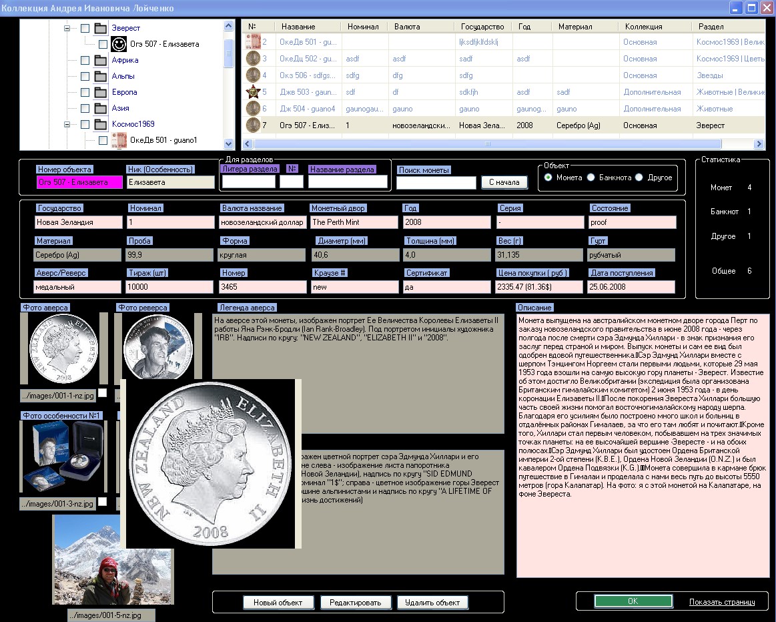Tick the checkbox next to Огз 507 - Елизавета
This screenshot has width=776, height=622.
(103, 44)
